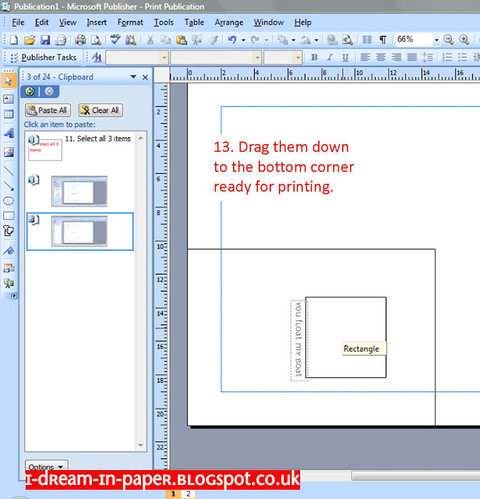This screenshot has width=480, height=499.
Task: Toggle numbered list formatting
Action: point(447,58)
